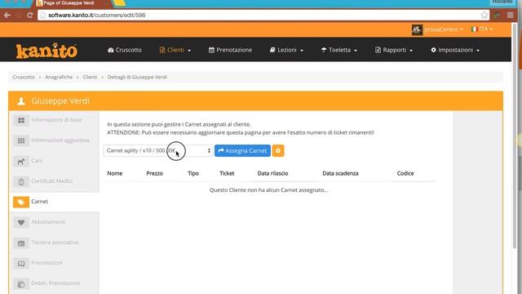Open Tessera associativa sidebar section

point(55,243)
